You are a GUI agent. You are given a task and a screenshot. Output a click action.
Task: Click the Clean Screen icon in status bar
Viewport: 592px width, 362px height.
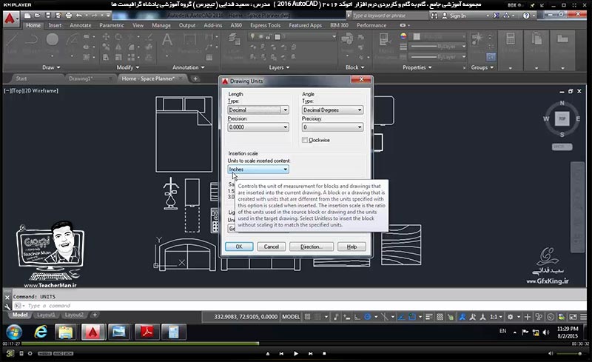tap(573, 317)
